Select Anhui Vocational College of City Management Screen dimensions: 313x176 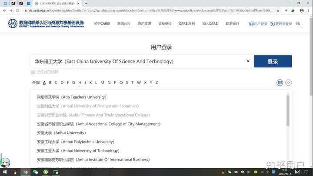click(x=99, y=124)
